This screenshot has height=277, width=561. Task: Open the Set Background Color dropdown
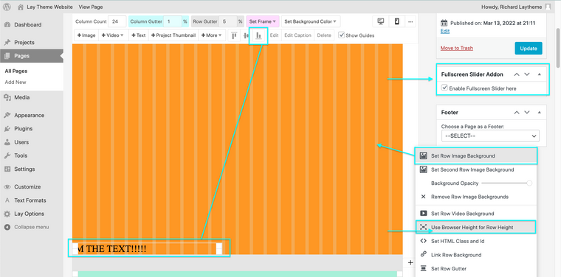tap(311, 21)
